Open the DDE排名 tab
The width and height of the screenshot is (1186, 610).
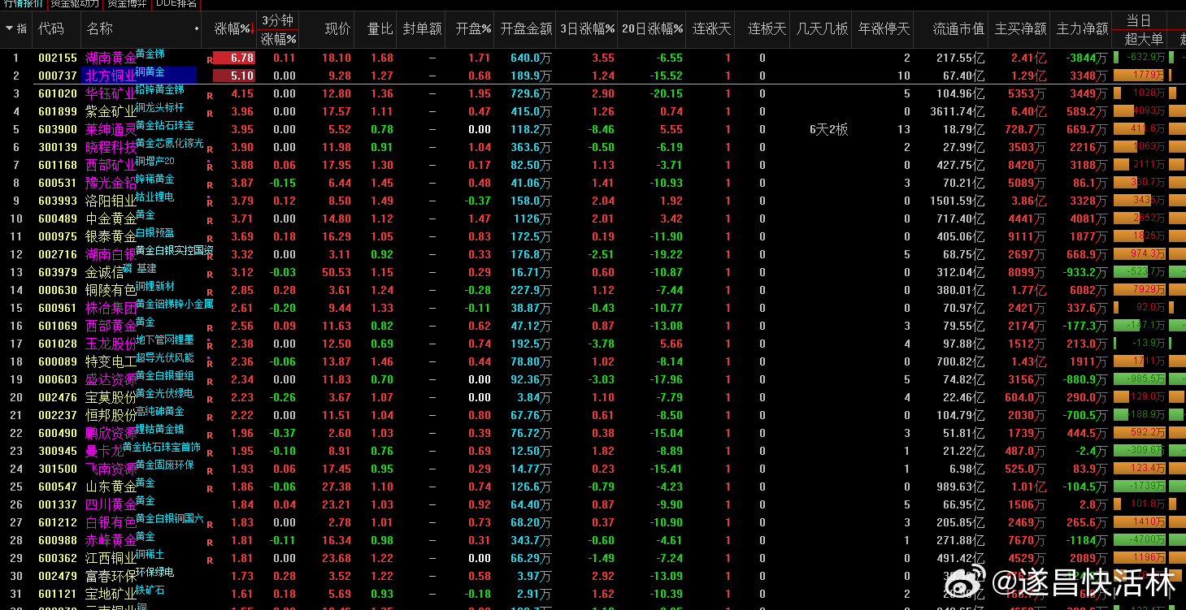[x=176, y=4]
